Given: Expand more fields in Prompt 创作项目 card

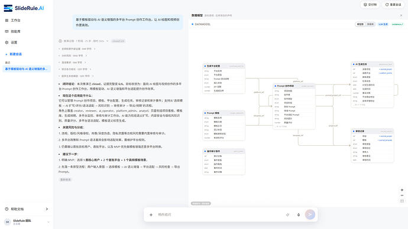Looking at the screenshot, I should tap(281, 126).
